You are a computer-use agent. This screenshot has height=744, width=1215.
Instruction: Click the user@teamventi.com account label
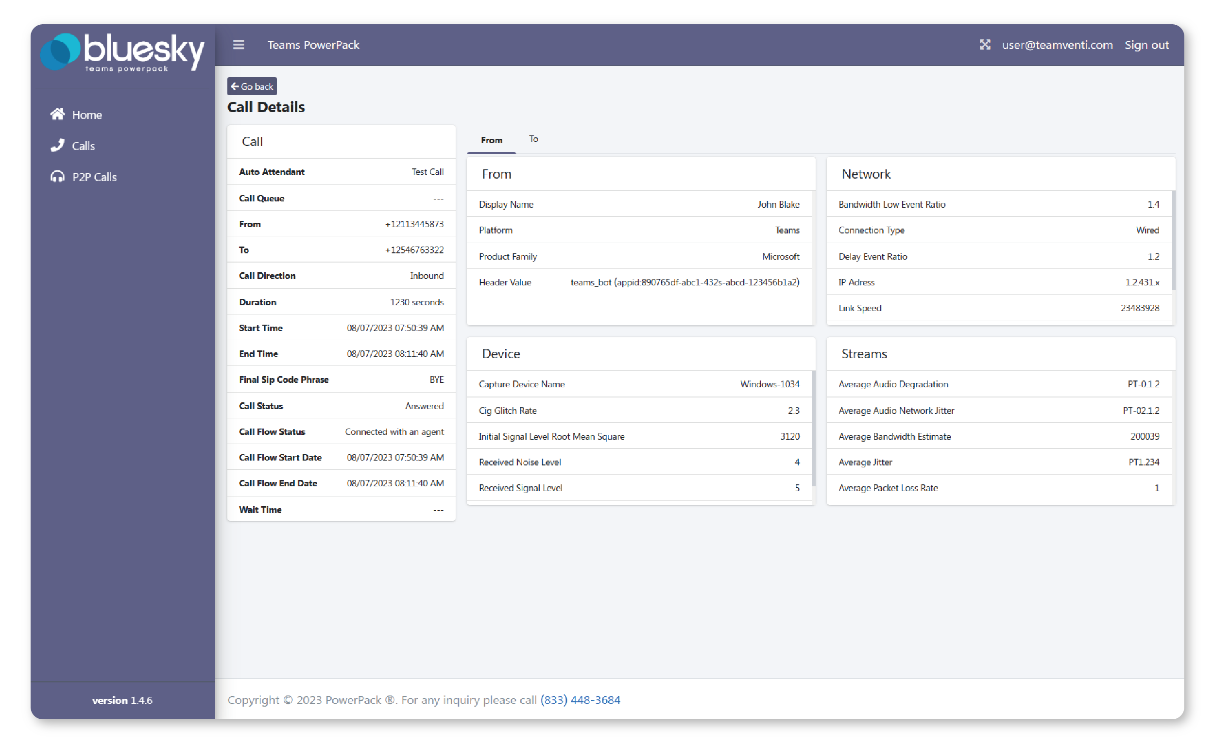pyautogui.click(x=1057, y=45)
